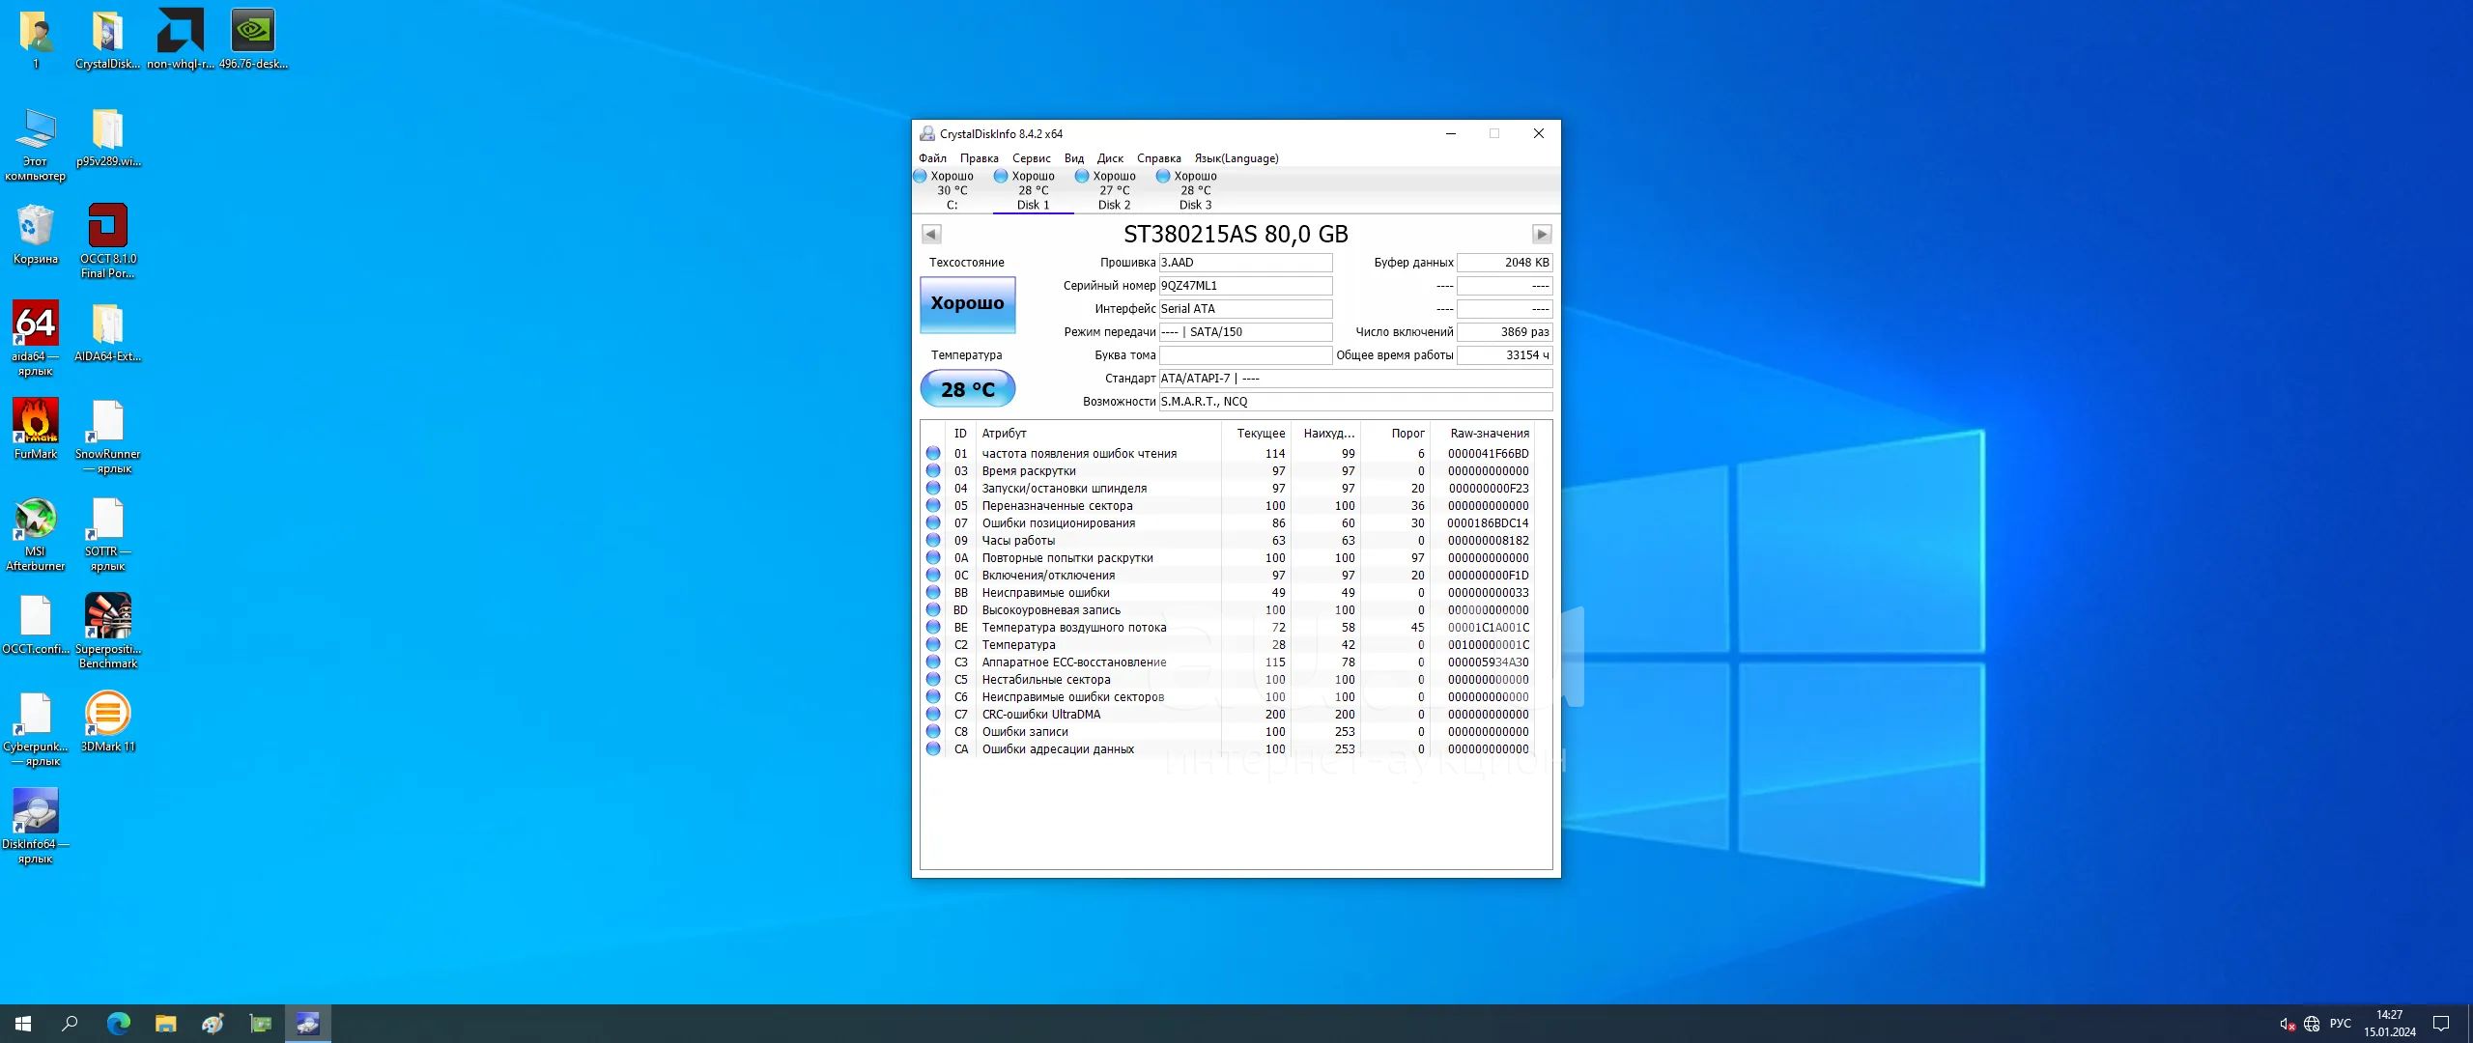Open the Язык(Language) menu
2473x1043 pixels.
click(1236, 158)
